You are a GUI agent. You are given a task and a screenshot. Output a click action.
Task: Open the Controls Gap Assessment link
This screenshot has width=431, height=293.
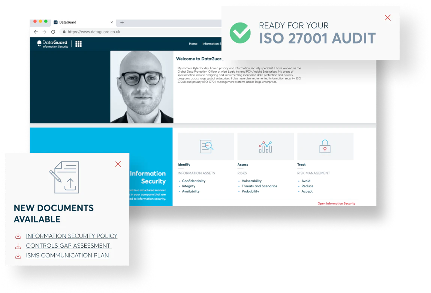68,245
